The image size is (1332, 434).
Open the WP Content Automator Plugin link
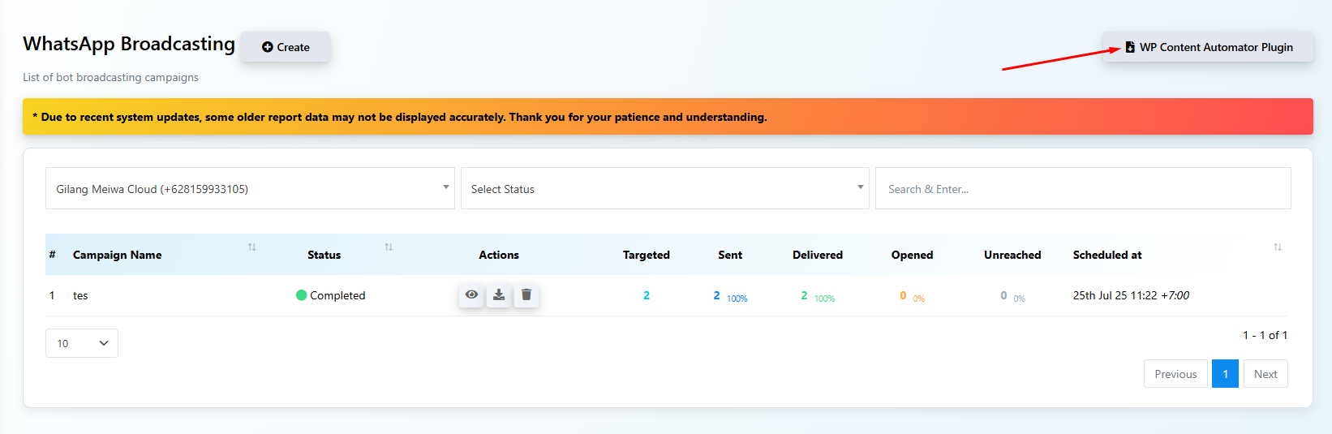pyautogui.click(x=1208, y=47)
